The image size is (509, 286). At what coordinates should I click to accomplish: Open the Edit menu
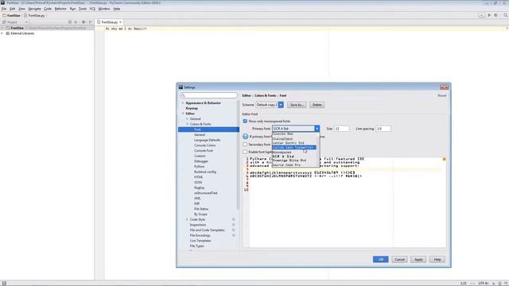pyautogui.click(x=13, y=9)
